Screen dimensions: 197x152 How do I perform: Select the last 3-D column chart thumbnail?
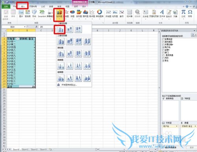click(87, 41)
